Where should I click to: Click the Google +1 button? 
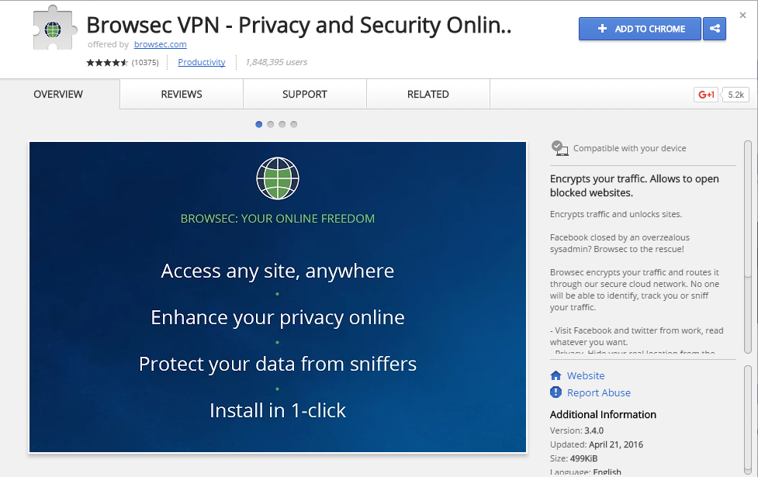click(x=706, y=95)
